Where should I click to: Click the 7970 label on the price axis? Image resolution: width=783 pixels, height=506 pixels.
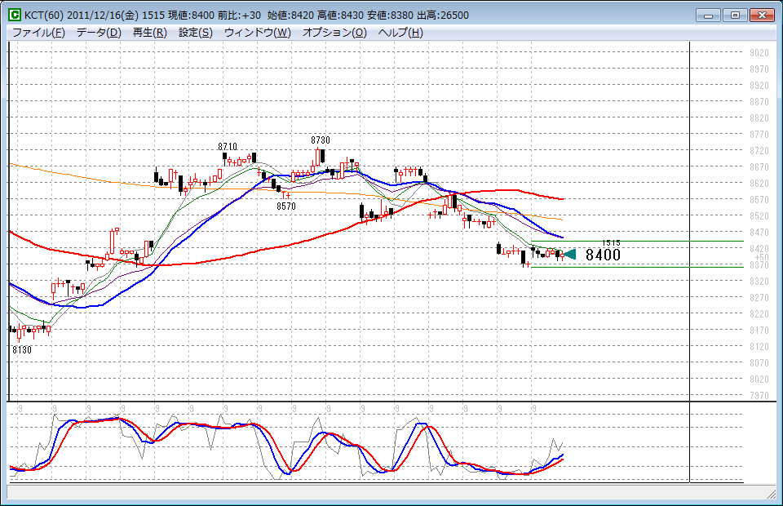[759, 396]
